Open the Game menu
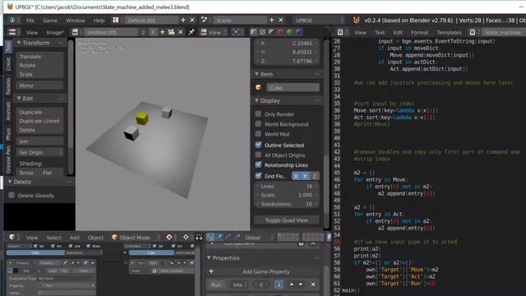The width and height of the screenshot is (526, 296). 50,20
